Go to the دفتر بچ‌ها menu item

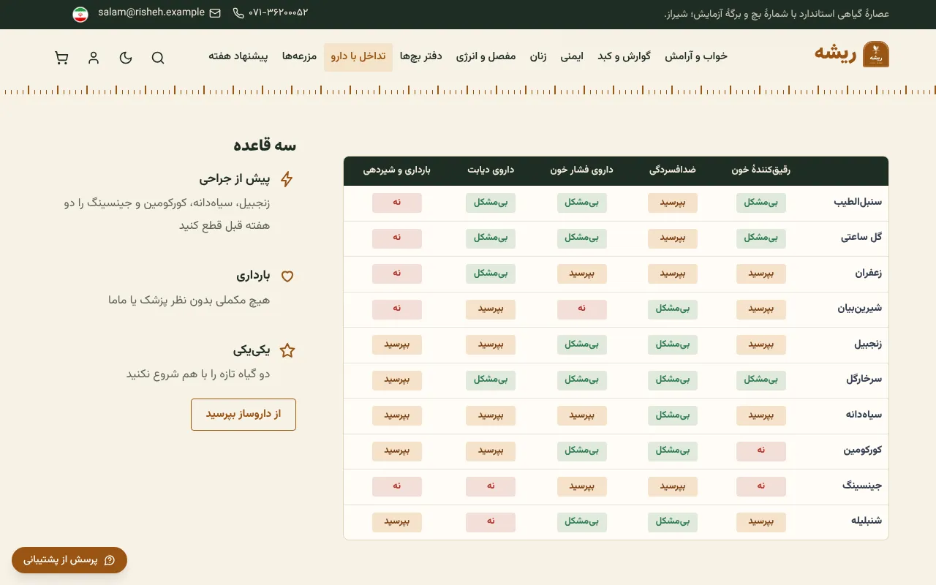[x=421, y=57]
